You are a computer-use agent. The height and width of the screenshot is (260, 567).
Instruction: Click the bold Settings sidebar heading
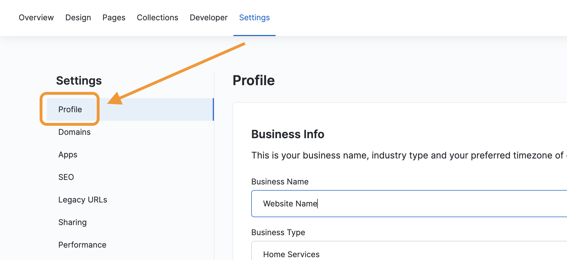[x=79, y=81]
